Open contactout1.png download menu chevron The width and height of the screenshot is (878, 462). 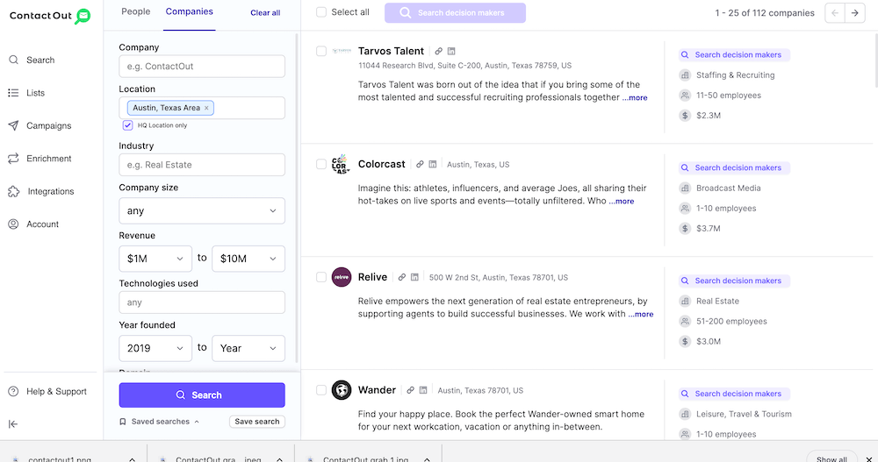click(133, 459)
